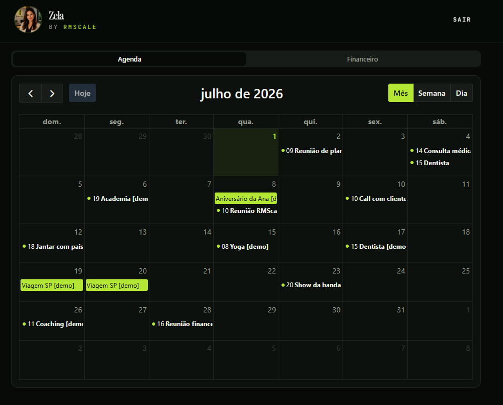Open Viagem SP [demo] on July 20
This screenshot has width=503, height=405.
116,286
